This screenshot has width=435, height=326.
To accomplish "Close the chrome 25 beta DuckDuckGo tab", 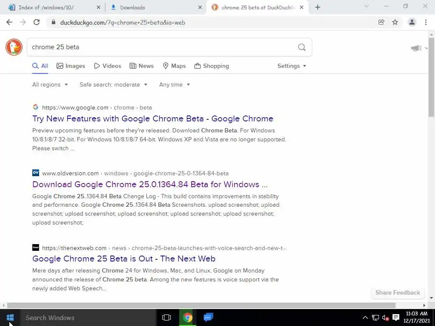I will [x=302, y=8].
